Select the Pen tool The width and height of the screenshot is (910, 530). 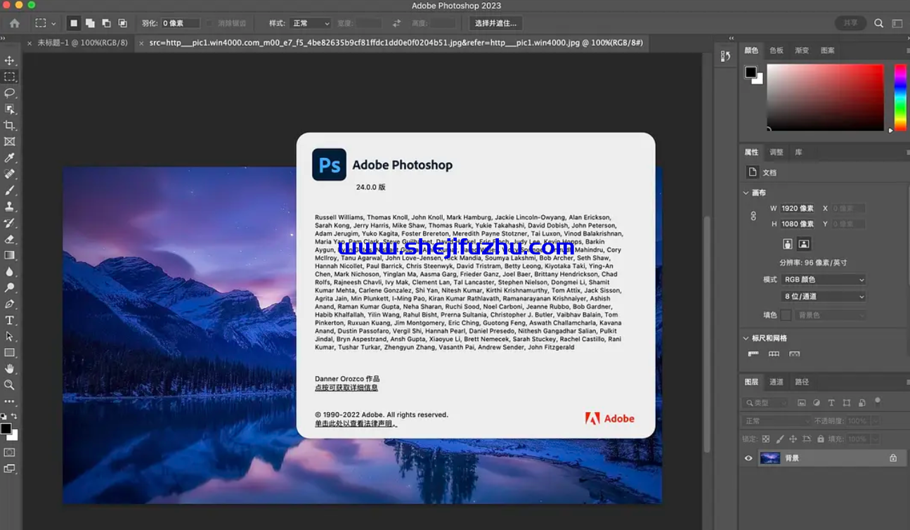(10, 304)
